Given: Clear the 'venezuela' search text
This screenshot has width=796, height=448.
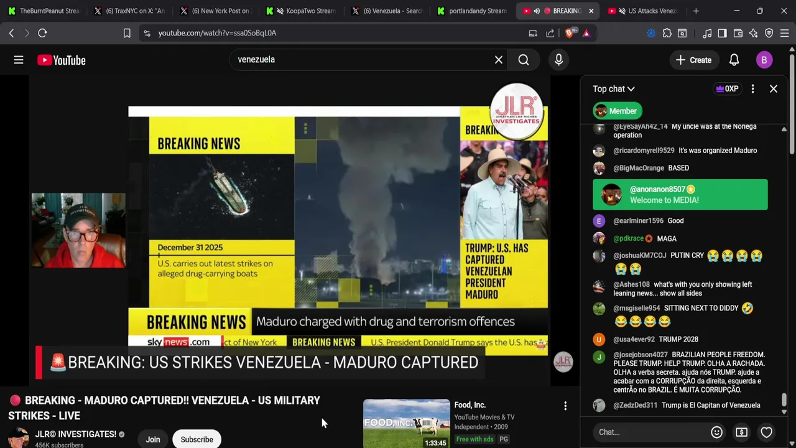Looking at the screenshot, I should 498,60.
